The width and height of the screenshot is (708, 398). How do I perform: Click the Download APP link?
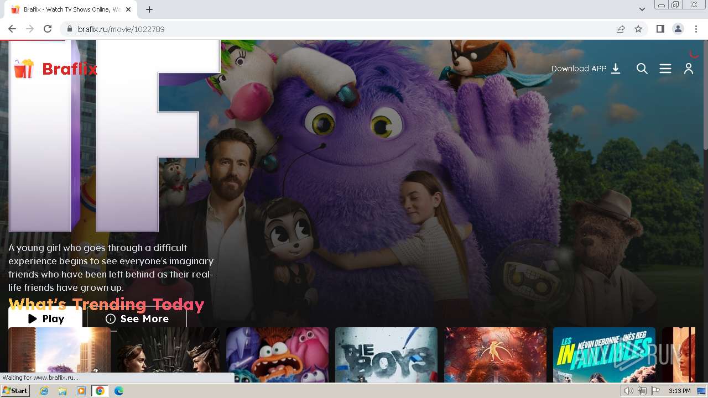(586, 69)
